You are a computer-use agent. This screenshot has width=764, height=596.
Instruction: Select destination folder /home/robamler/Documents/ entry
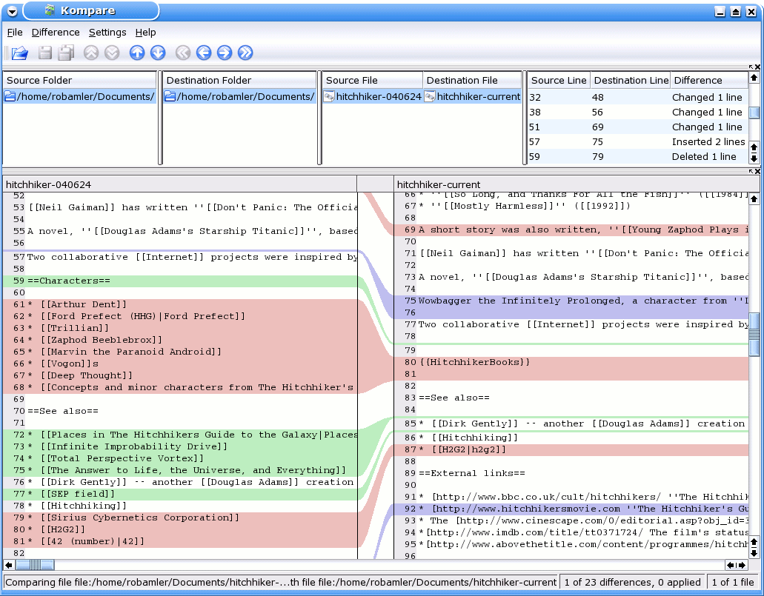click(x=239, y=96)
